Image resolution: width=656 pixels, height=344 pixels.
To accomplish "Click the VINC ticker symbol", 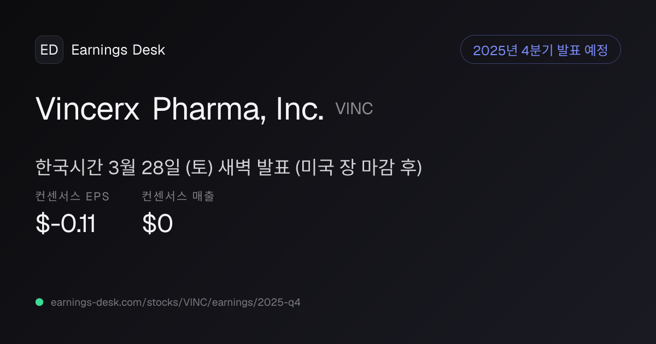I will point(354,109).
